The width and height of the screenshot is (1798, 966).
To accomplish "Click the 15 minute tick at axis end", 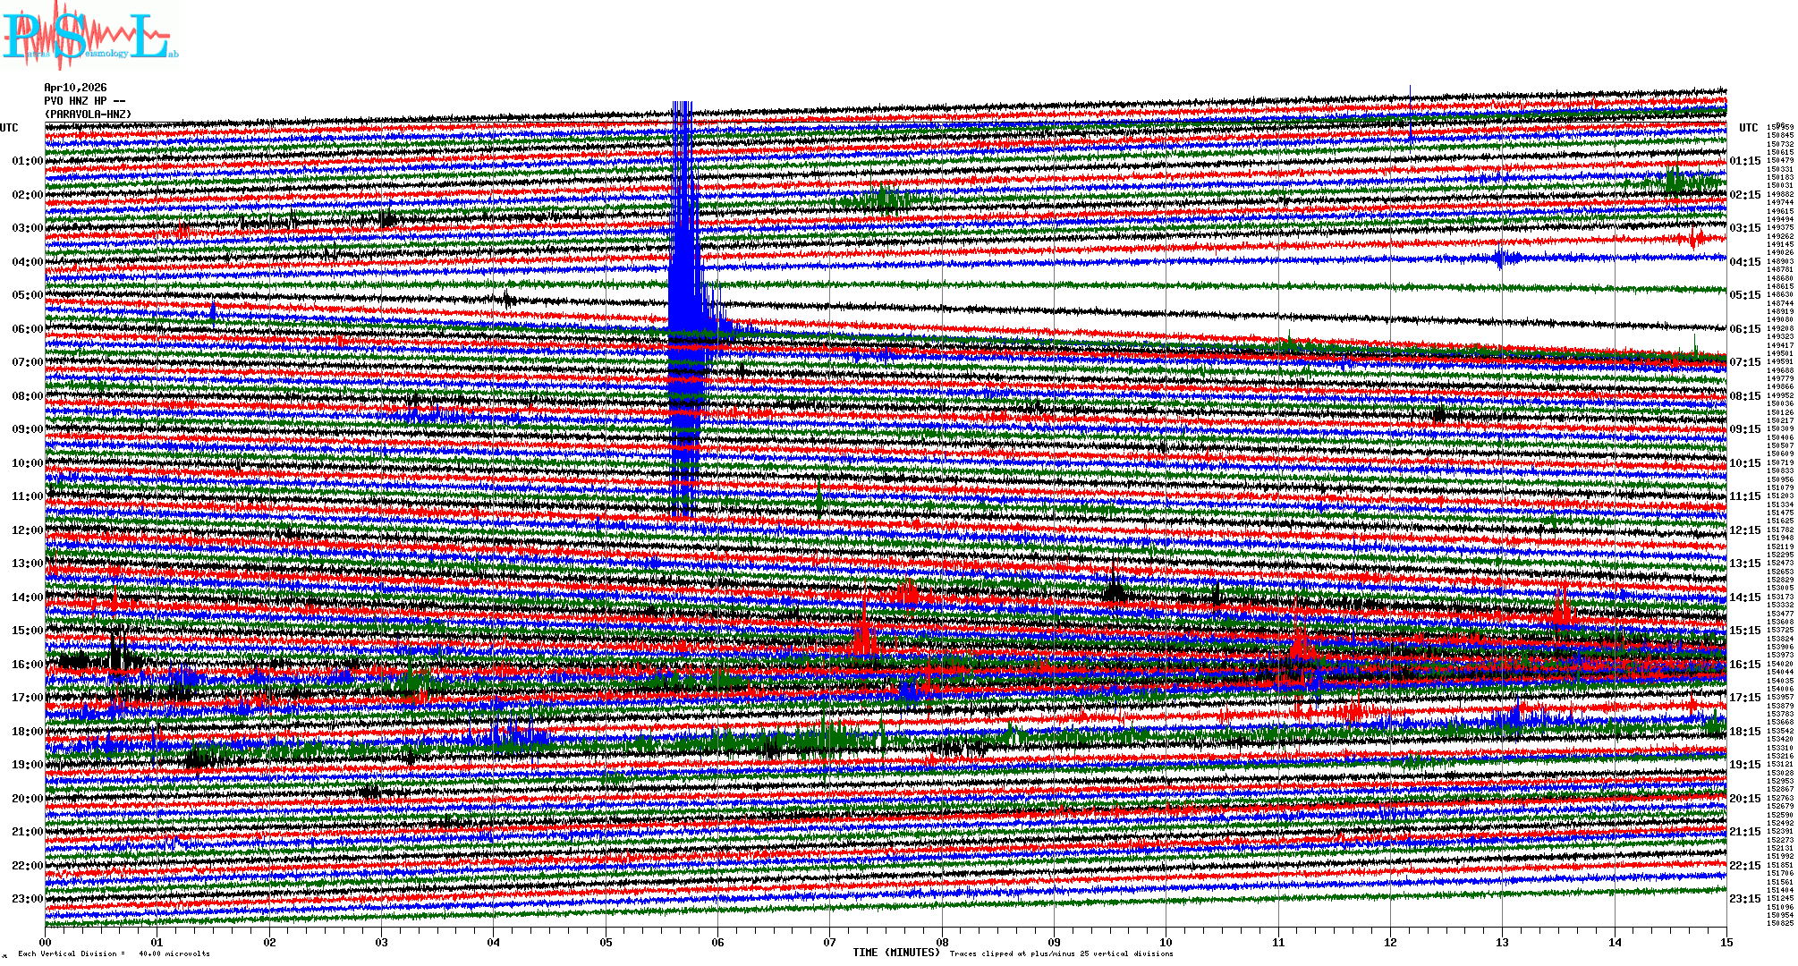I will tap(1726, 942).
